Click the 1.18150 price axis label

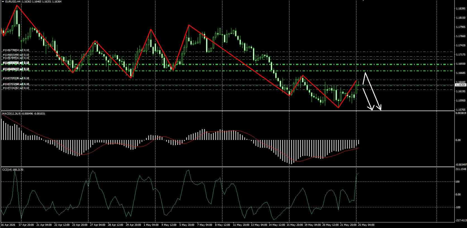[x=461, y=18]
